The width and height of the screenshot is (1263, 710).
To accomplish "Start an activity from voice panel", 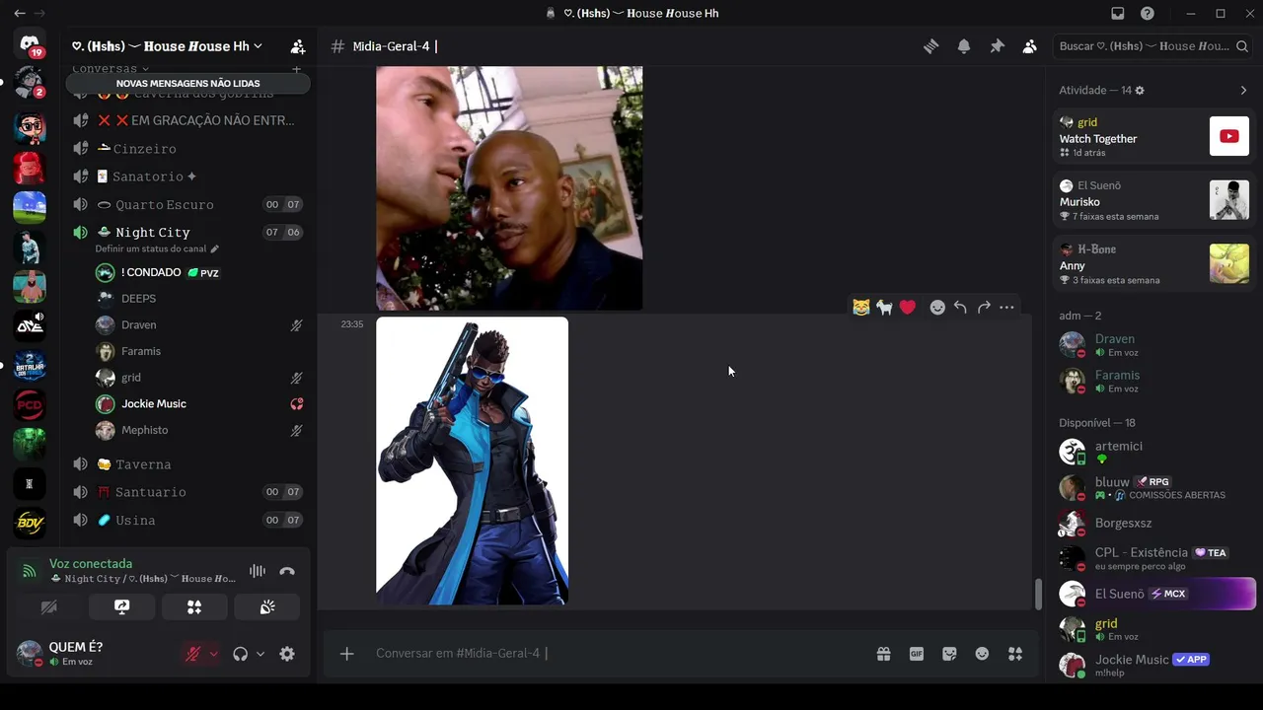I will point(194,607).
